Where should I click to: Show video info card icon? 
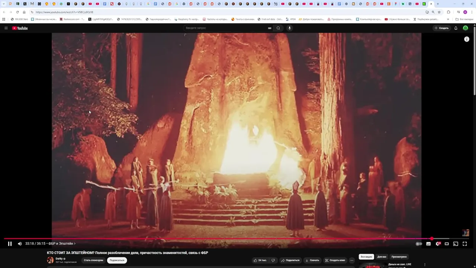pos(467,39)
